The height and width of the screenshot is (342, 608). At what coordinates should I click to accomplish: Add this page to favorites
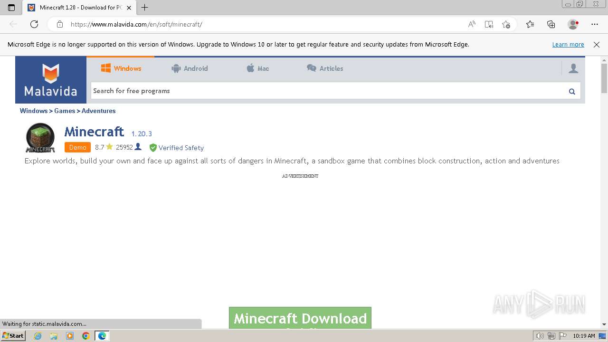pyautogui.click(x=506, y=24)
